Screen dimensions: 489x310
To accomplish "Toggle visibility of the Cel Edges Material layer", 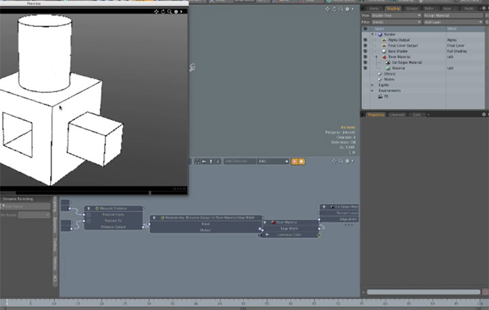I will point(365,62).
